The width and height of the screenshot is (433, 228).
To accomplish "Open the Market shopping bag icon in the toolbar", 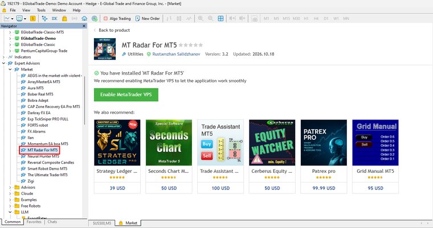I will coord(64,18).
